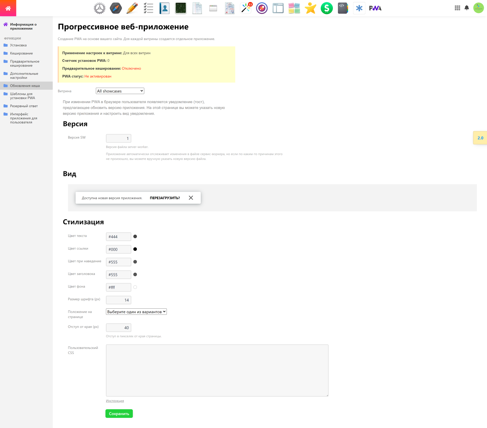487x428 pixels.
Task: Open the colorful sticky notes app icon
Action: tap(294, 8)
